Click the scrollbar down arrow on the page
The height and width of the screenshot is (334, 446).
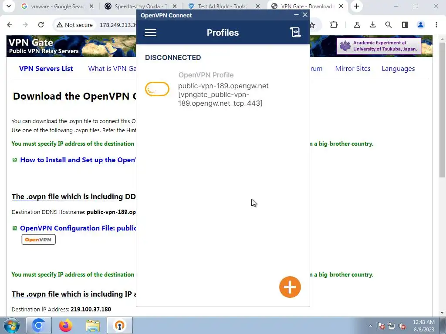click(x=442, y=313)
